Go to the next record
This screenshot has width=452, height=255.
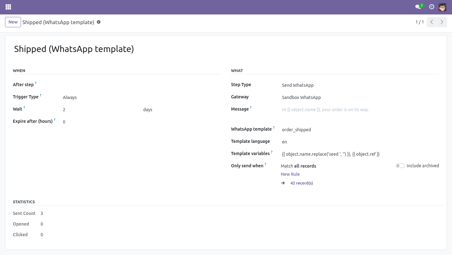pyautogui.click(x=442, y=22)
